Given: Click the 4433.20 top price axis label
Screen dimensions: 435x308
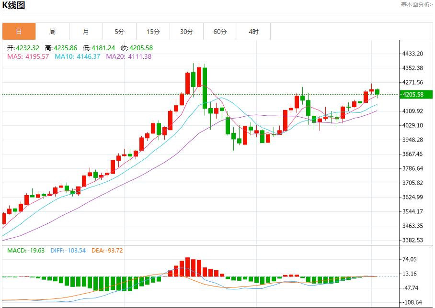Looking at the screenshot, I should pos(413,54).
